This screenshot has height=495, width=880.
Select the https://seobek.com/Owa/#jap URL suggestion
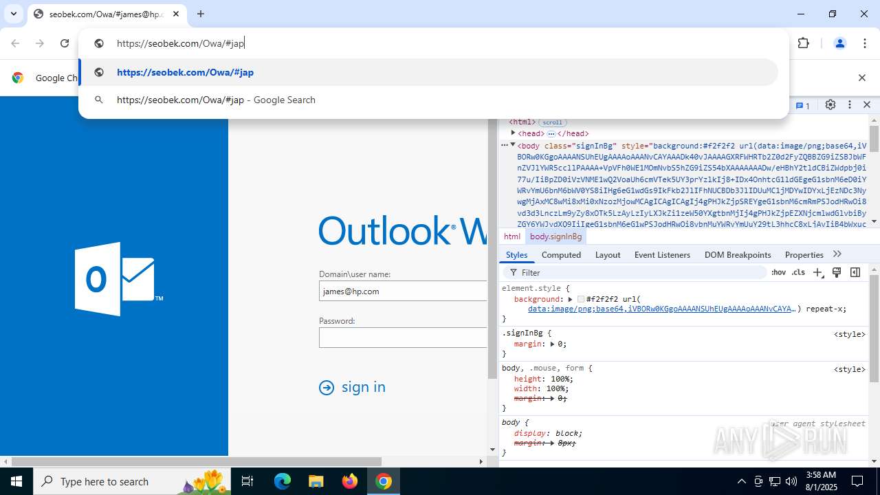[428, 72]
